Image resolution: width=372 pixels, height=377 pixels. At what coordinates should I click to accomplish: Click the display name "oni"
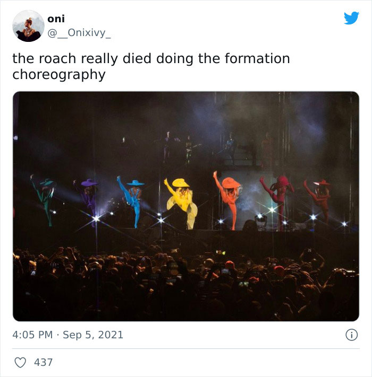(x=56, y=19)
